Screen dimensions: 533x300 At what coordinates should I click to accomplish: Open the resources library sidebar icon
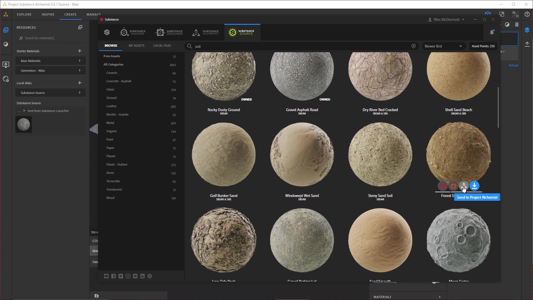[x=6, y=30]
